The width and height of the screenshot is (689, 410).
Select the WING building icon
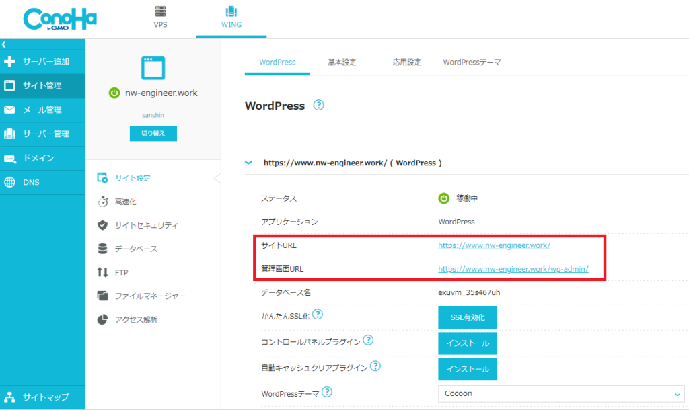231,11
